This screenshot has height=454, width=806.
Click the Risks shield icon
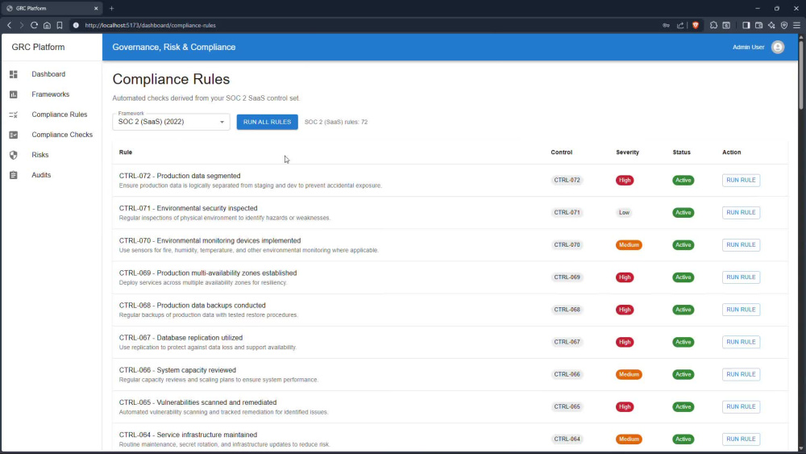[14, 155]
